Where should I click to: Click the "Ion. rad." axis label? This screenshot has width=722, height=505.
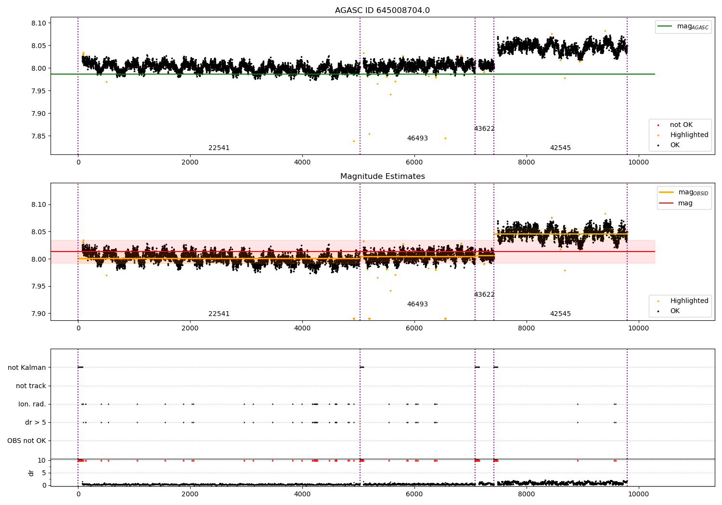(x=32, y=404)
